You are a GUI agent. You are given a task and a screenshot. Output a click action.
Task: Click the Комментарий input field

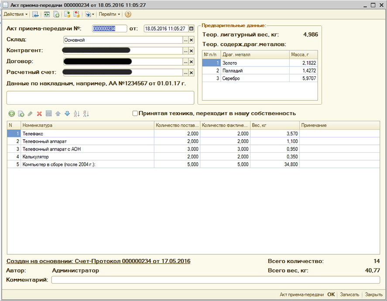(x=215, y=280)
